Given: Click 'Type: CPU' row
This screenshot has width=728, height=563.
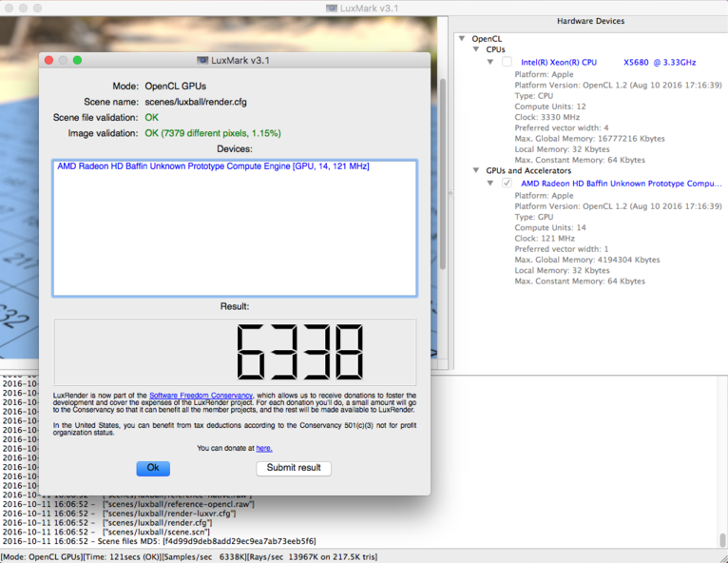Looking at the screenshot, I should click(x=534, y=96).
